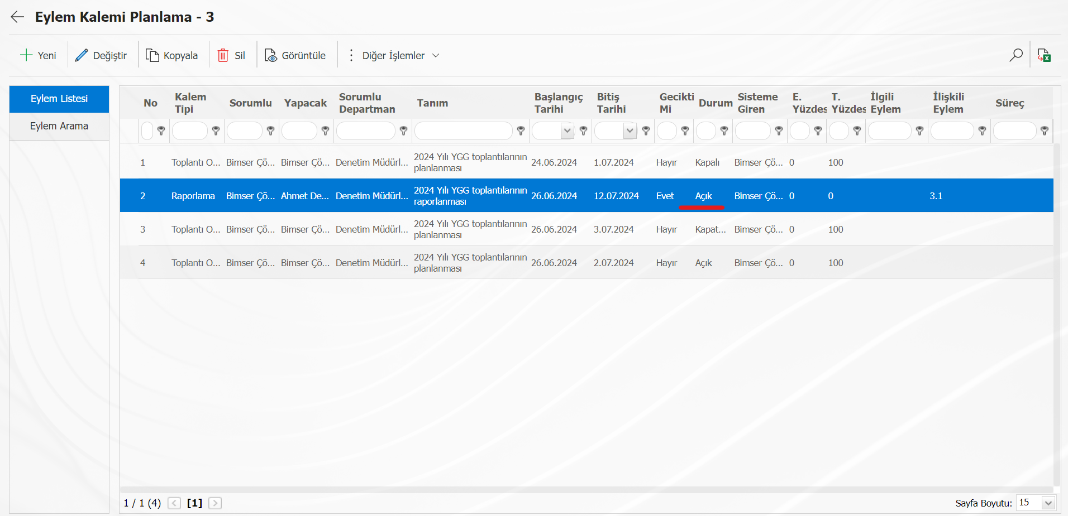Open Sayfa Boyutu page size dropdown
This screenshot has height=516, width=1068.
click(x=1048, y=503)
